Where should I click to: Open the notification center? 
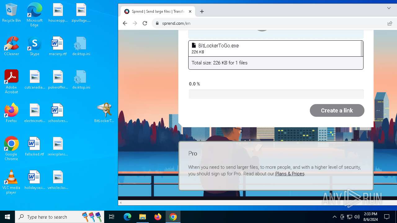click(x=387, y=217)
